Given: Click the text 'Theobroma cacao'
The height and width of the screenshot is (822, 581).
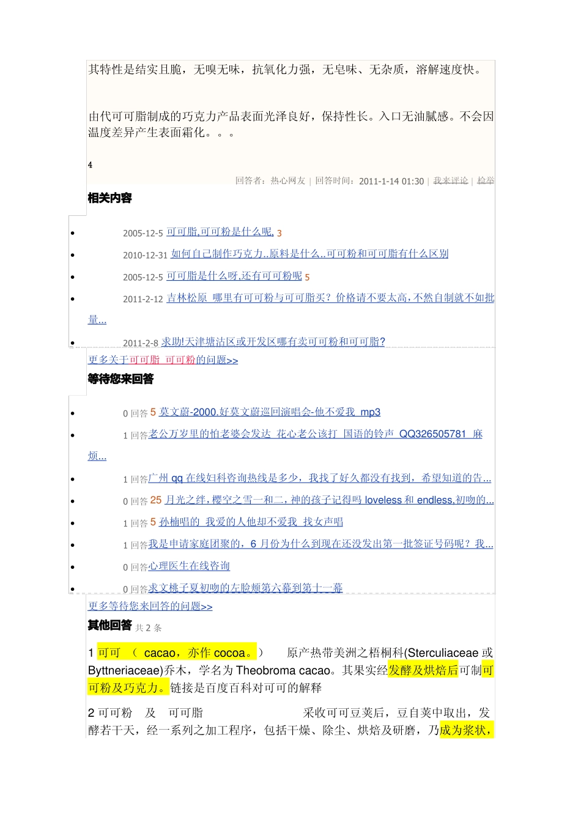Looking at the screenshot, I should click(283, 670).
